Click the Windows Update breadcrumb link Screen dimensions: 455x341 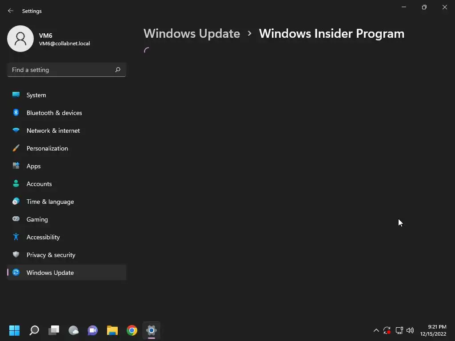pyautogui.click(x=192, y=34)
